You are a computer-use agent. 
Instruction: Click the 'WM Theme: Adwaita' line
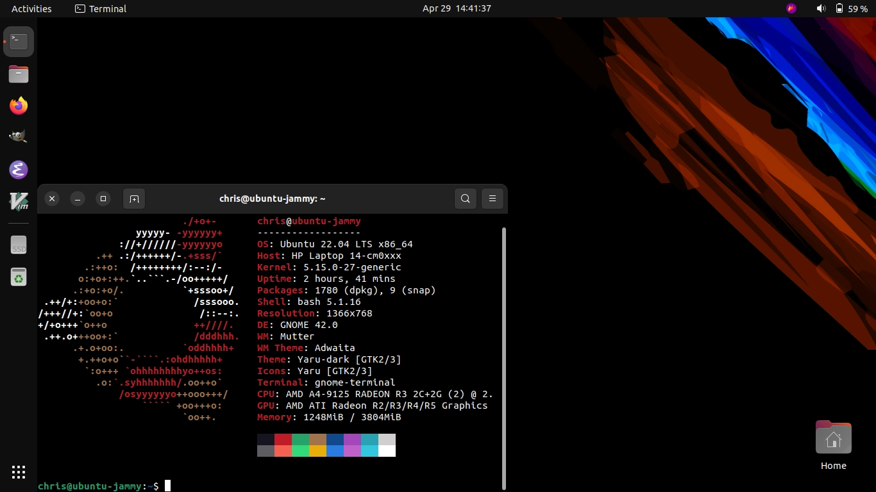point(306,348)
